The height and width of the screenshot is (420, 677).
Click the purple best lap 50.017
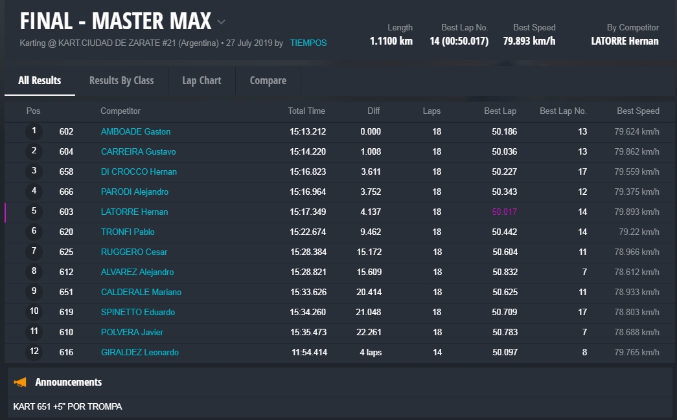click(x=504, y=212)
